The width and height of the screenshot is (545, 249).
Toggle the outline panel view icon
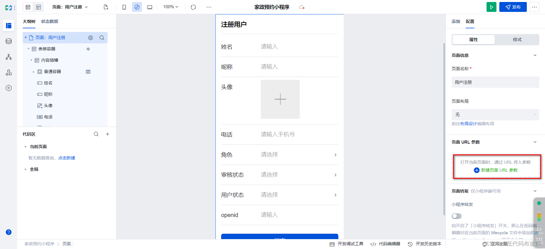pos(28,7)
